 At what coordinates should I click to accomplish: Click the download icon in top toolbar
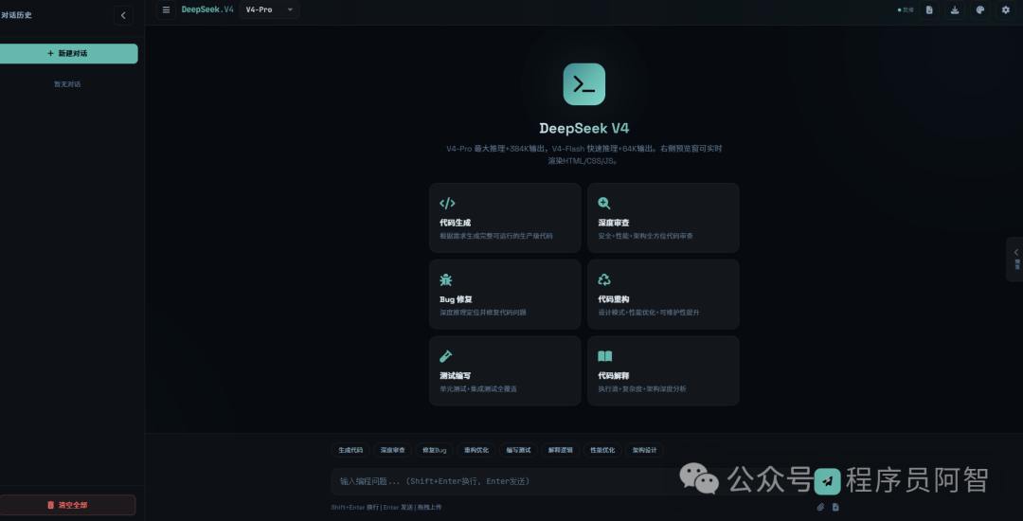[955, 9]
